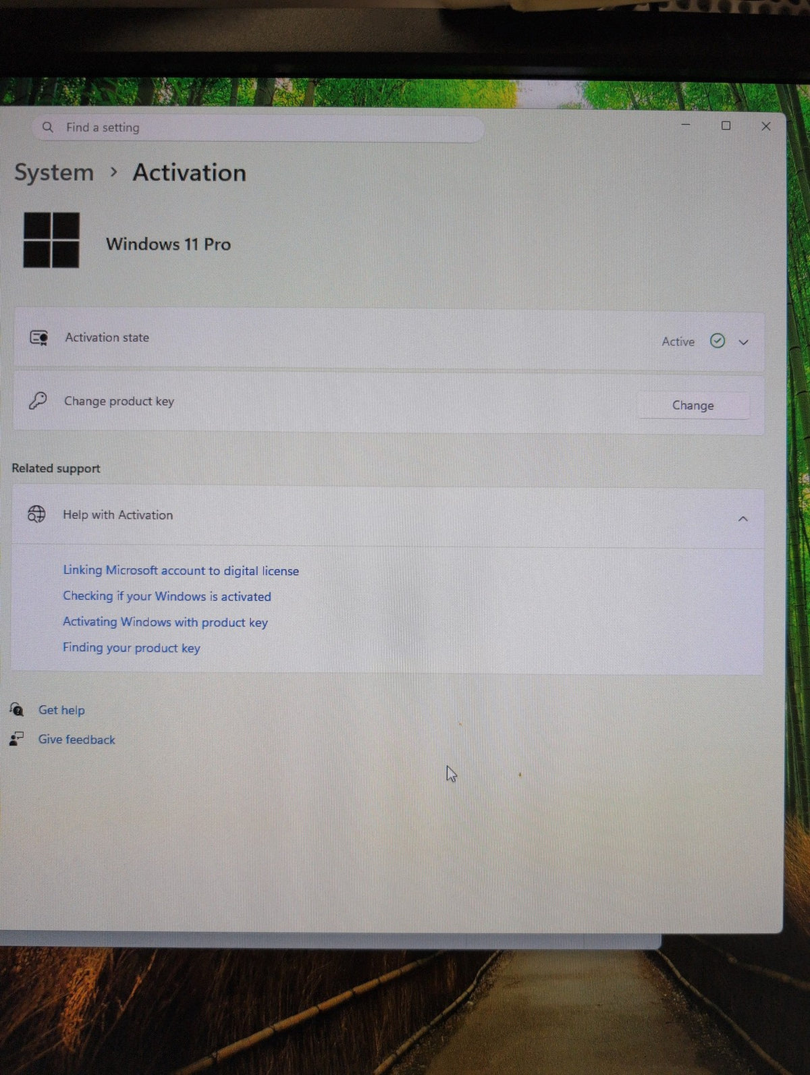Click the Give feedback icon
The height and width of the screenshot is (1075, 810).
click(x=17, y=739)
